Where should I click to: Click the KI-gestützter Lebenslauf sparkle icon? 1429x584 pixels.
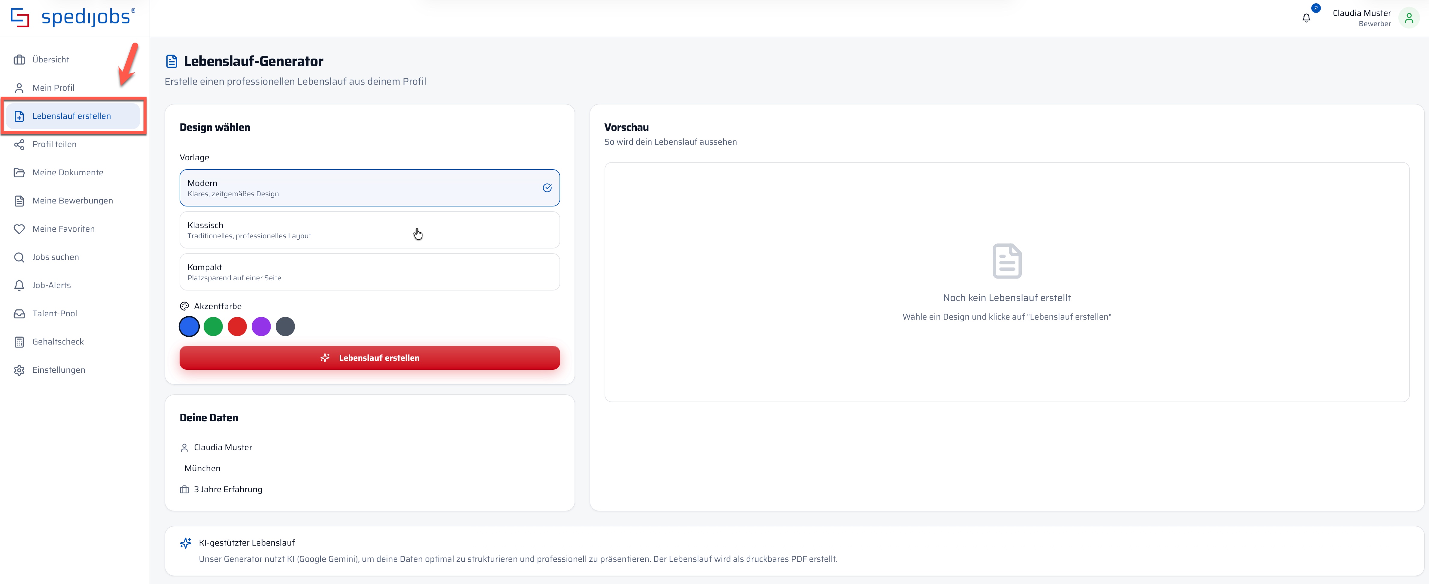tap(186, 543)
